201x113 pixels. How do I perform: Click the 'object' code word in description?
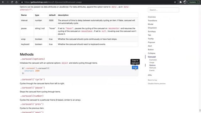click(65, 63)
